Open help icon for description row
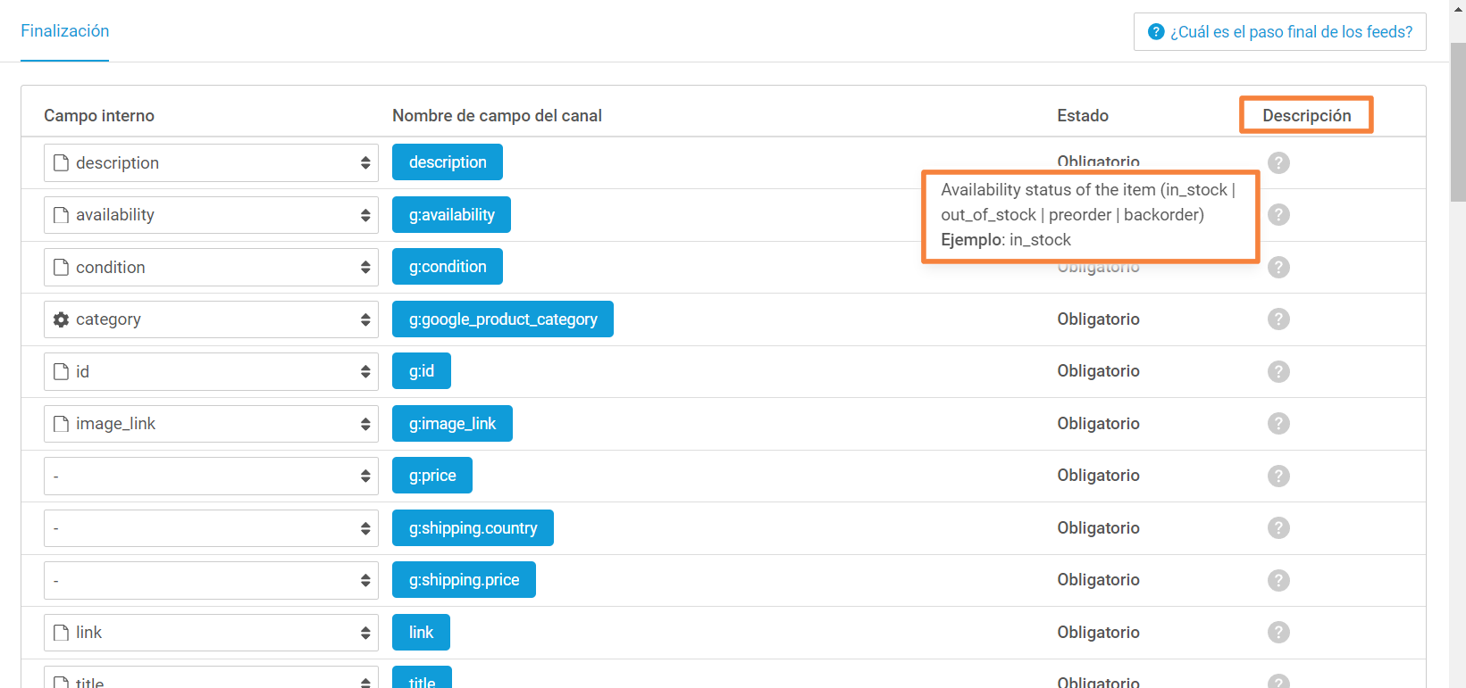The image size is (1466, 688). tap(1278, 162)
